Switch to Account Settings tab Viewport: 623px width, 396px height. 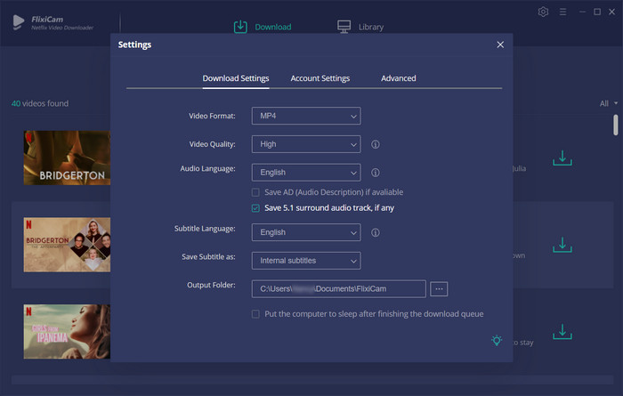320,78
